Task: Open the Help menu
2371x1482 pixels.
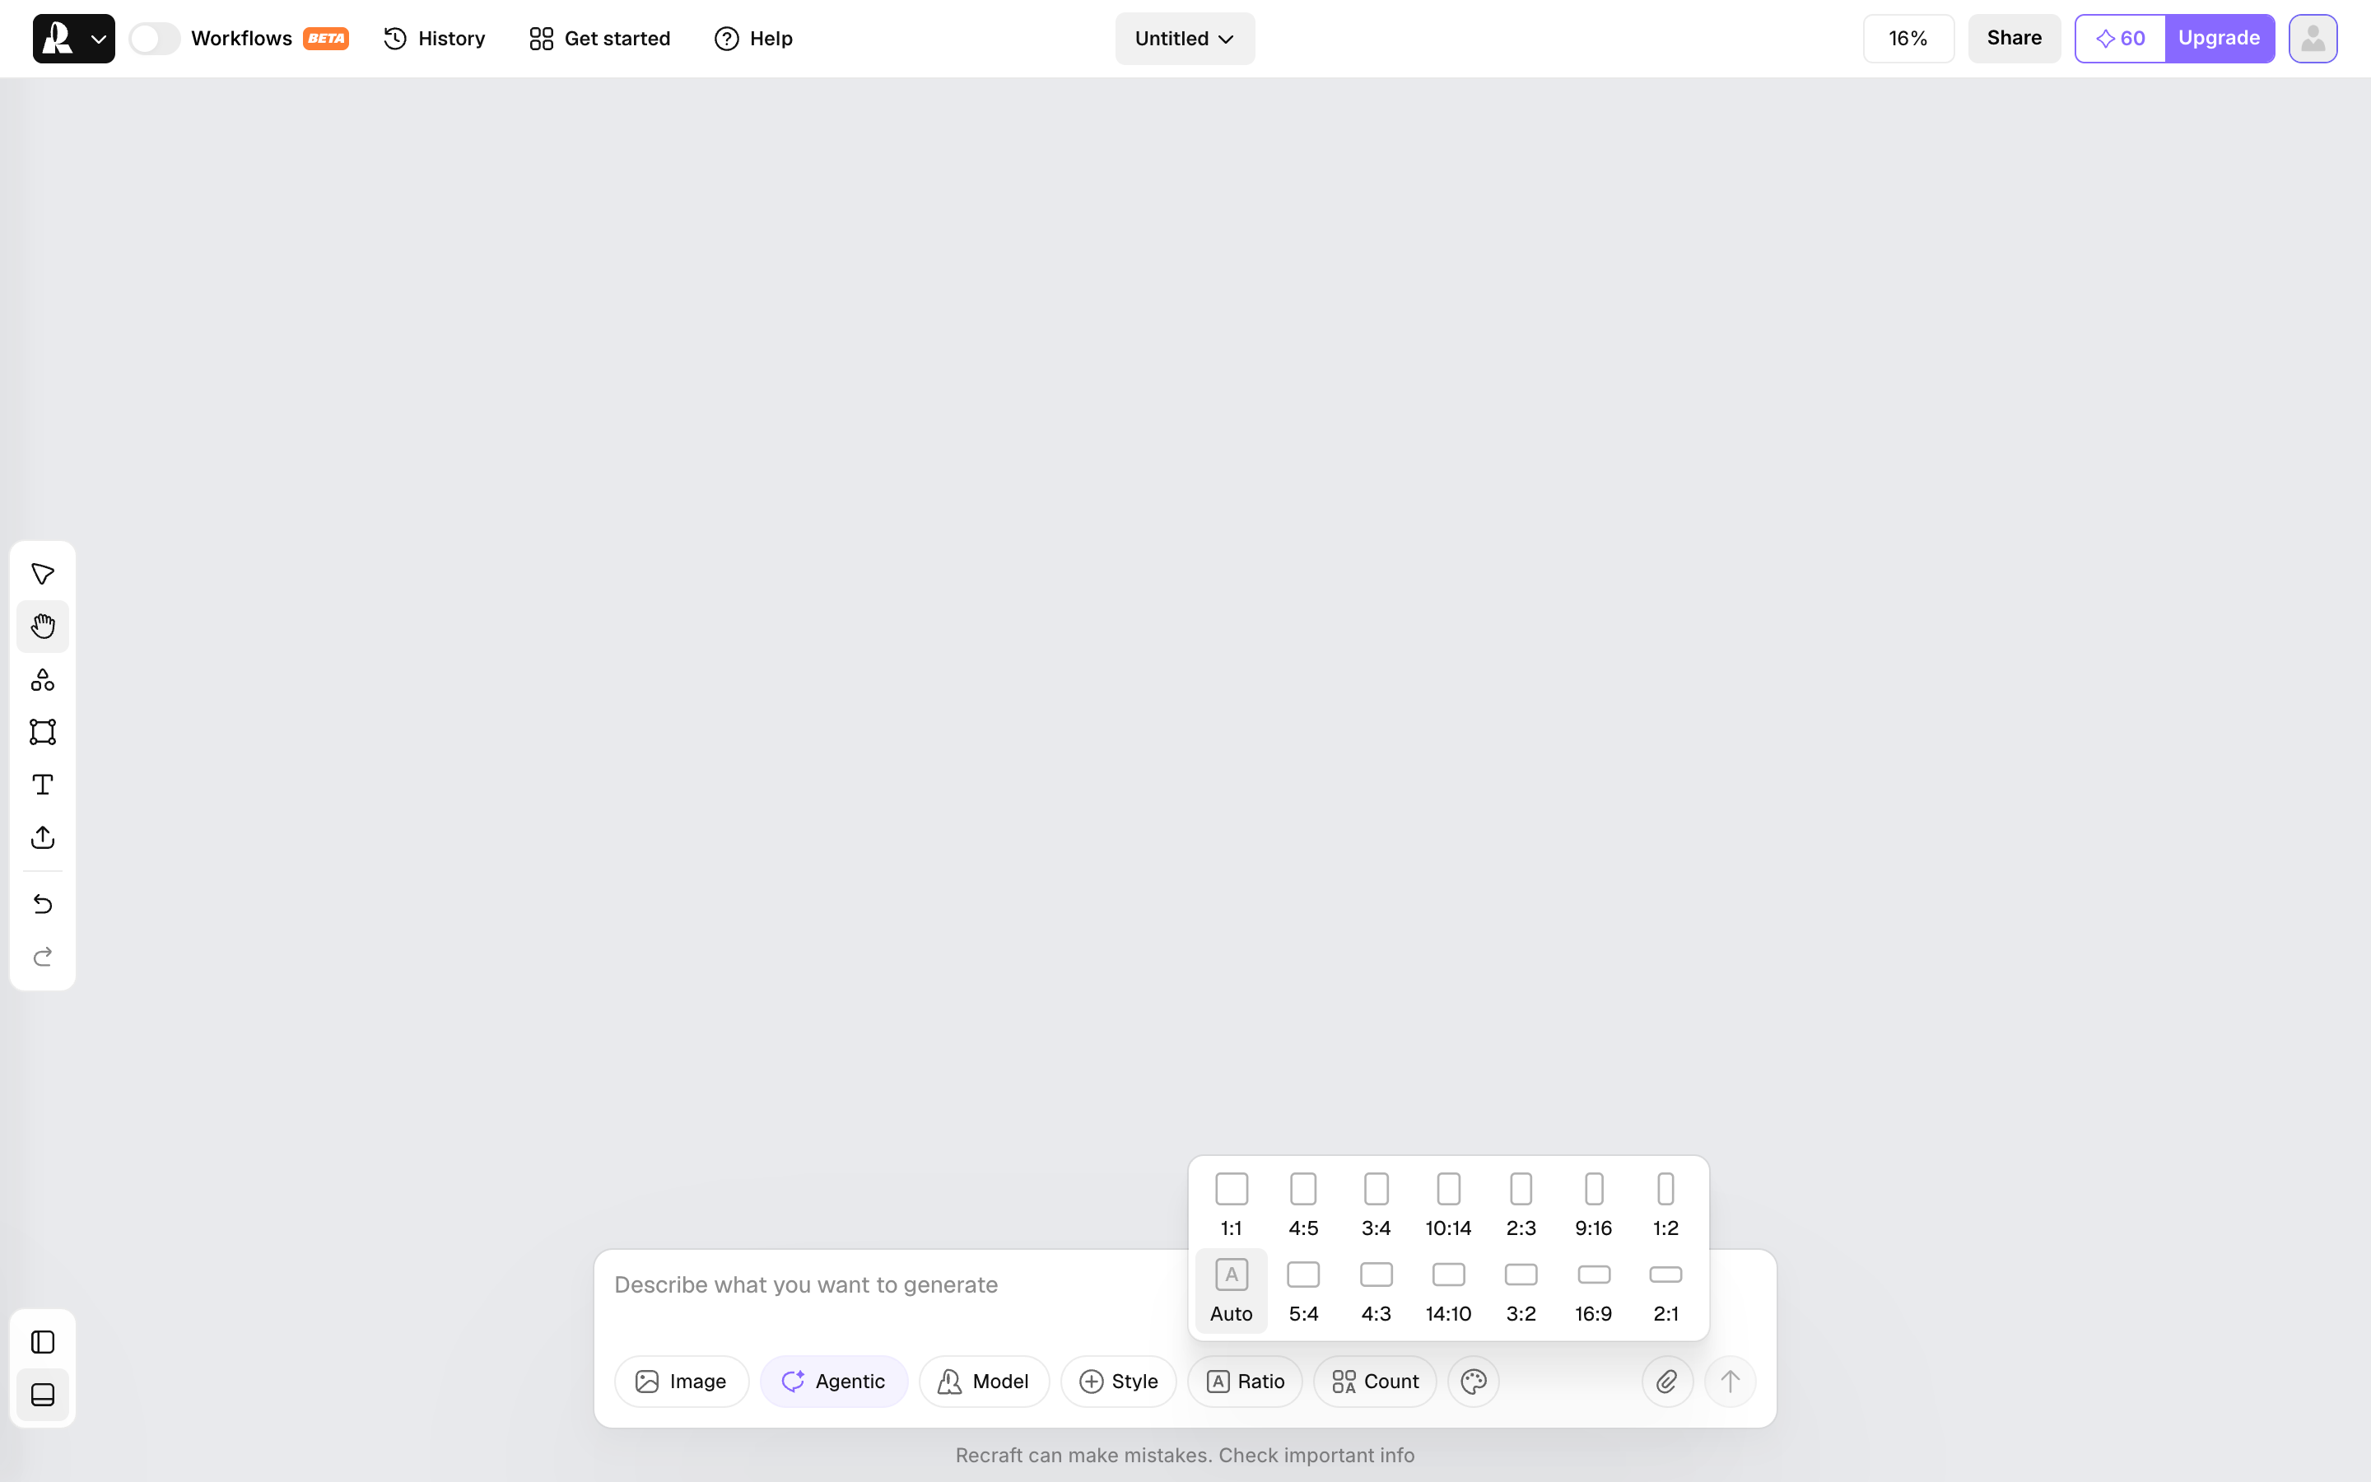Action: tap(753, 38)
